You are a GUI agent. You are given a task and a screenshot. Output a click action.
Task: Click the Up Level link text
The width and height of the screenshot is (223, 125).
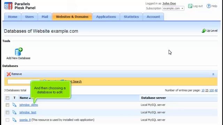tap(212, 31)
